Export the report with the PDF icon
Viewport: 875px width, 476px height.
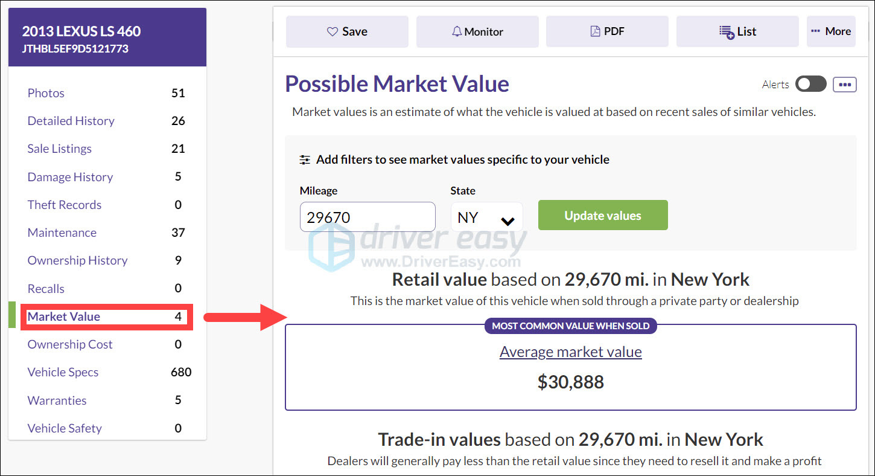594,31
